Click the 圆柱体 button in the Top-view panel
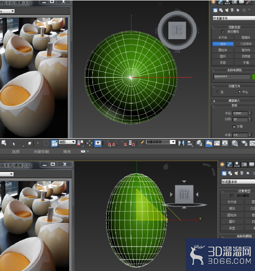The image size is (255, 271). [223, 50]
